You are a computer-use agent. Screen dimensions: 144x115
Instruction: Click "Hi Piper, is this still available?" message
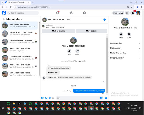click(58, 68)
